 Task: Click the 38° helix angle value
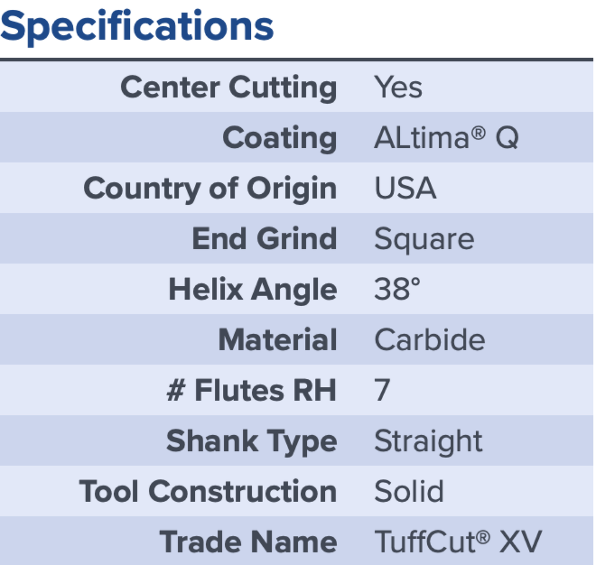tap(397, 290)
